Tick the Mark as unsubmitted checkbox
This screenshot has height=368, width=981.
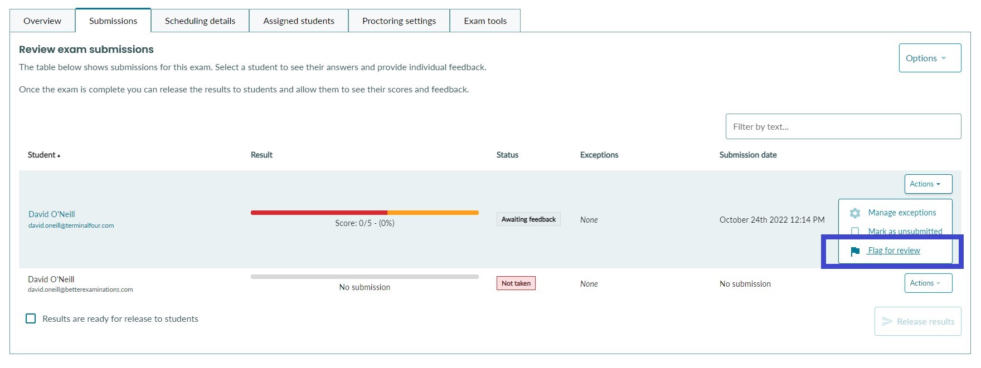(x=855, y=231)
